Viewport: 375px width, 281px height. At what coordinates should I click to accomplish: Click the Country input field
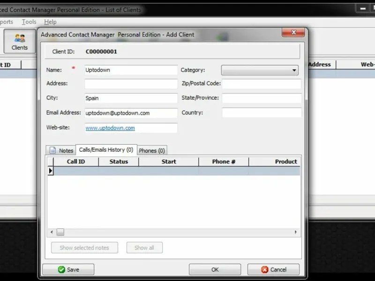[262, 112]
